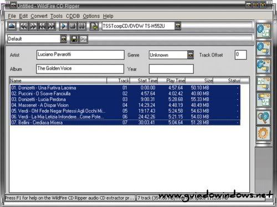Expand the Default profile dropdown

[63, 39]
